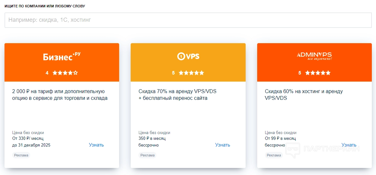
Task: Focus the company or keyword search field
Action: tap(188, 20)
